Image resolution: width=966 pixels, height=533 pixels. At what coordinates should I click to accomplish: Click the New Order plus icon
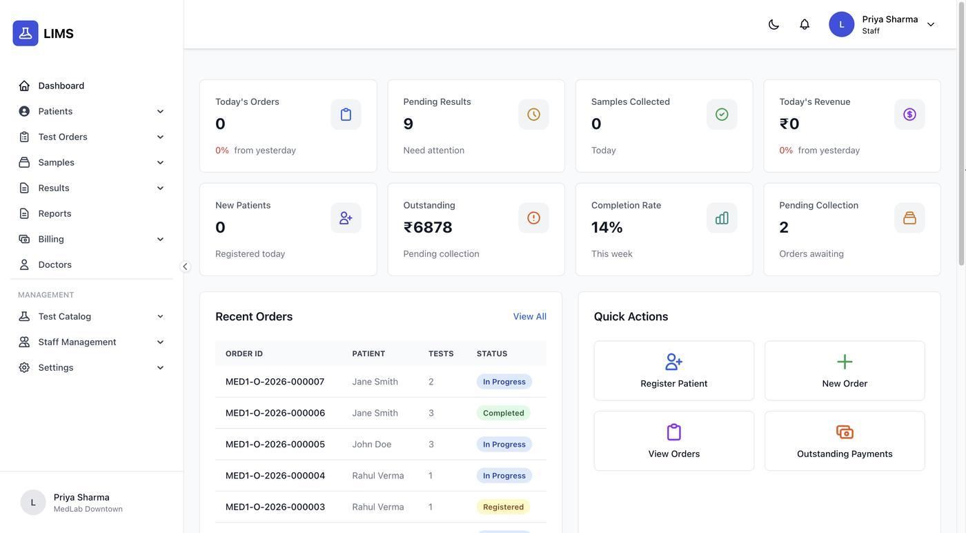845,362
